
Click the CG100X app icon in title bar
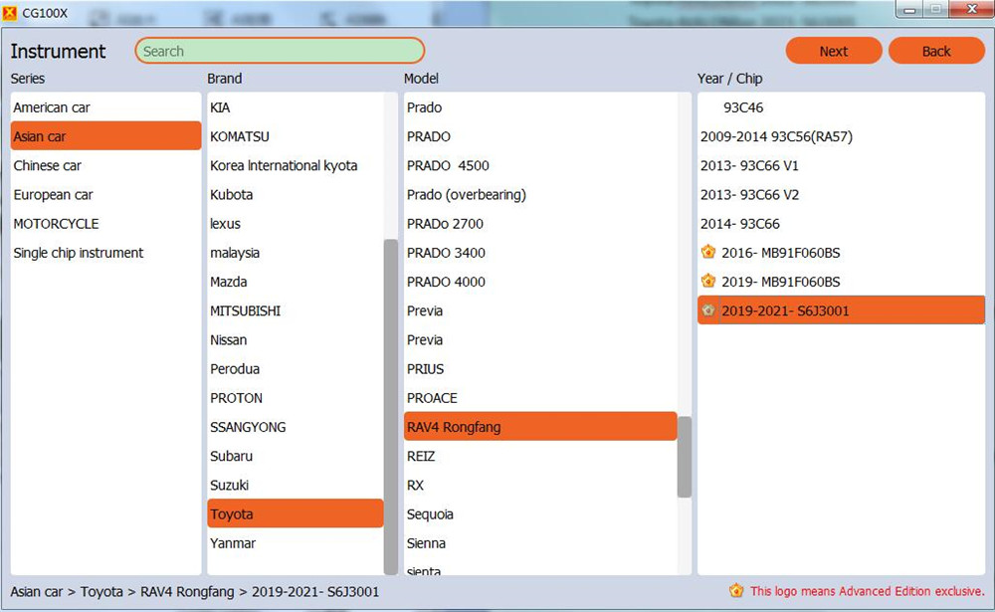10,13
